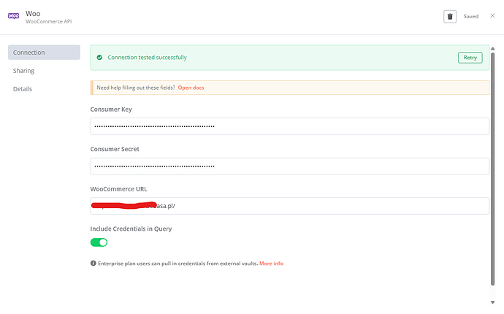
Task: Click the vertical scrollbar thumb
Action: [x=492, y=169]
